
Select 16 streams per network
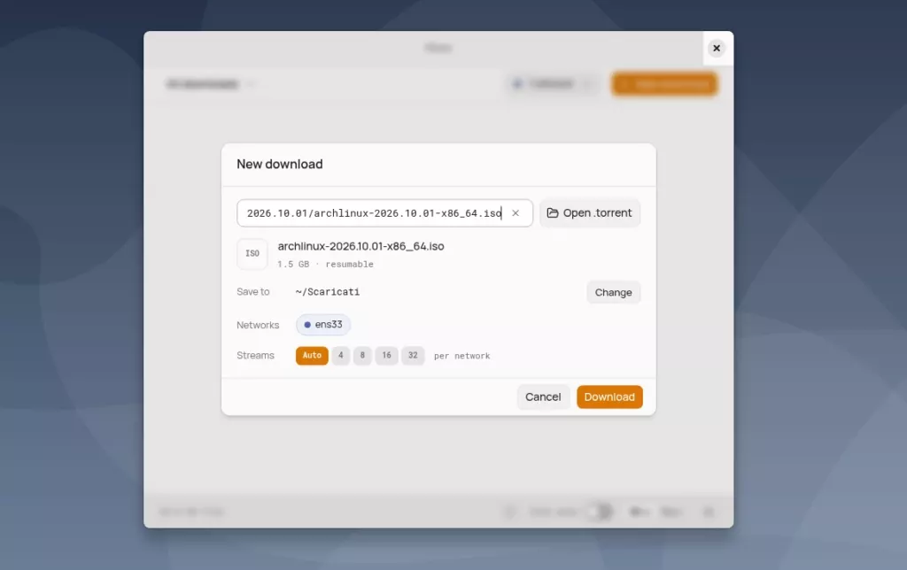click(386, 356)
